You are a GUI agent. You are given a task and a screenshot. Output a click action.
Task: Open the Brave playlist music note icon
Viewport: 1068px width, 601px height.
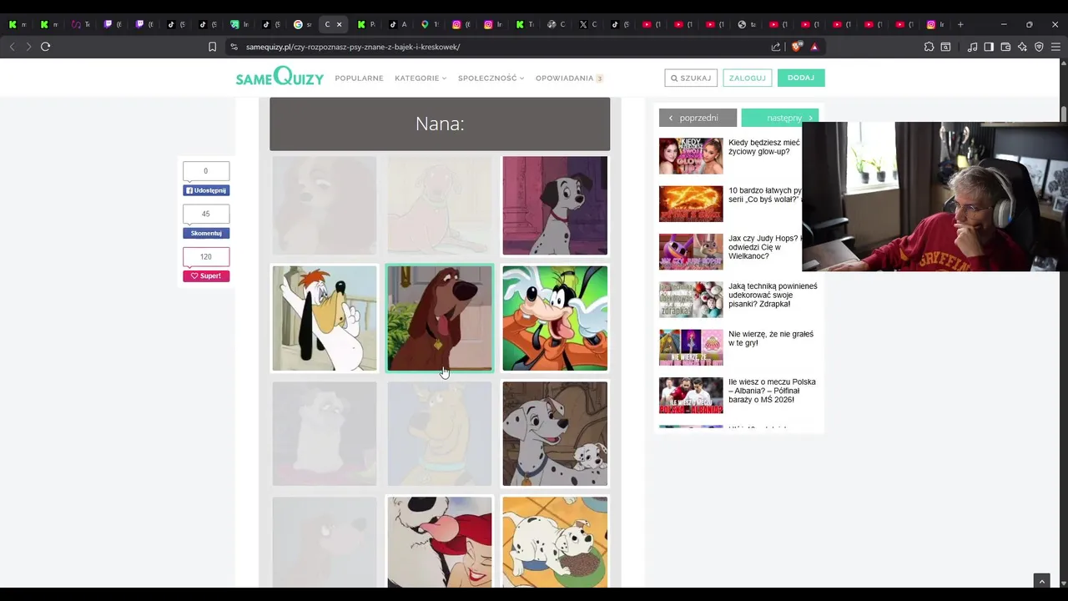click(972, 47)
